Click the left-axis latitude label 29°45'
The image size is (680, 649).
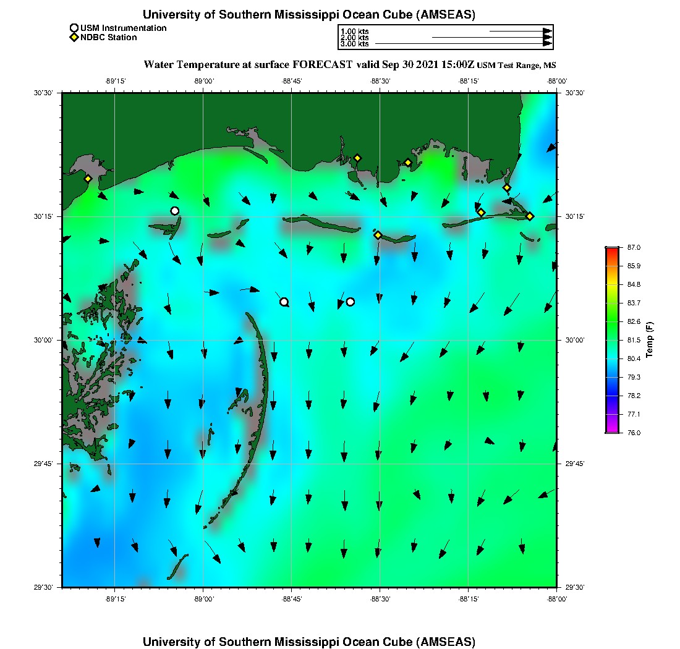[43, 464]
